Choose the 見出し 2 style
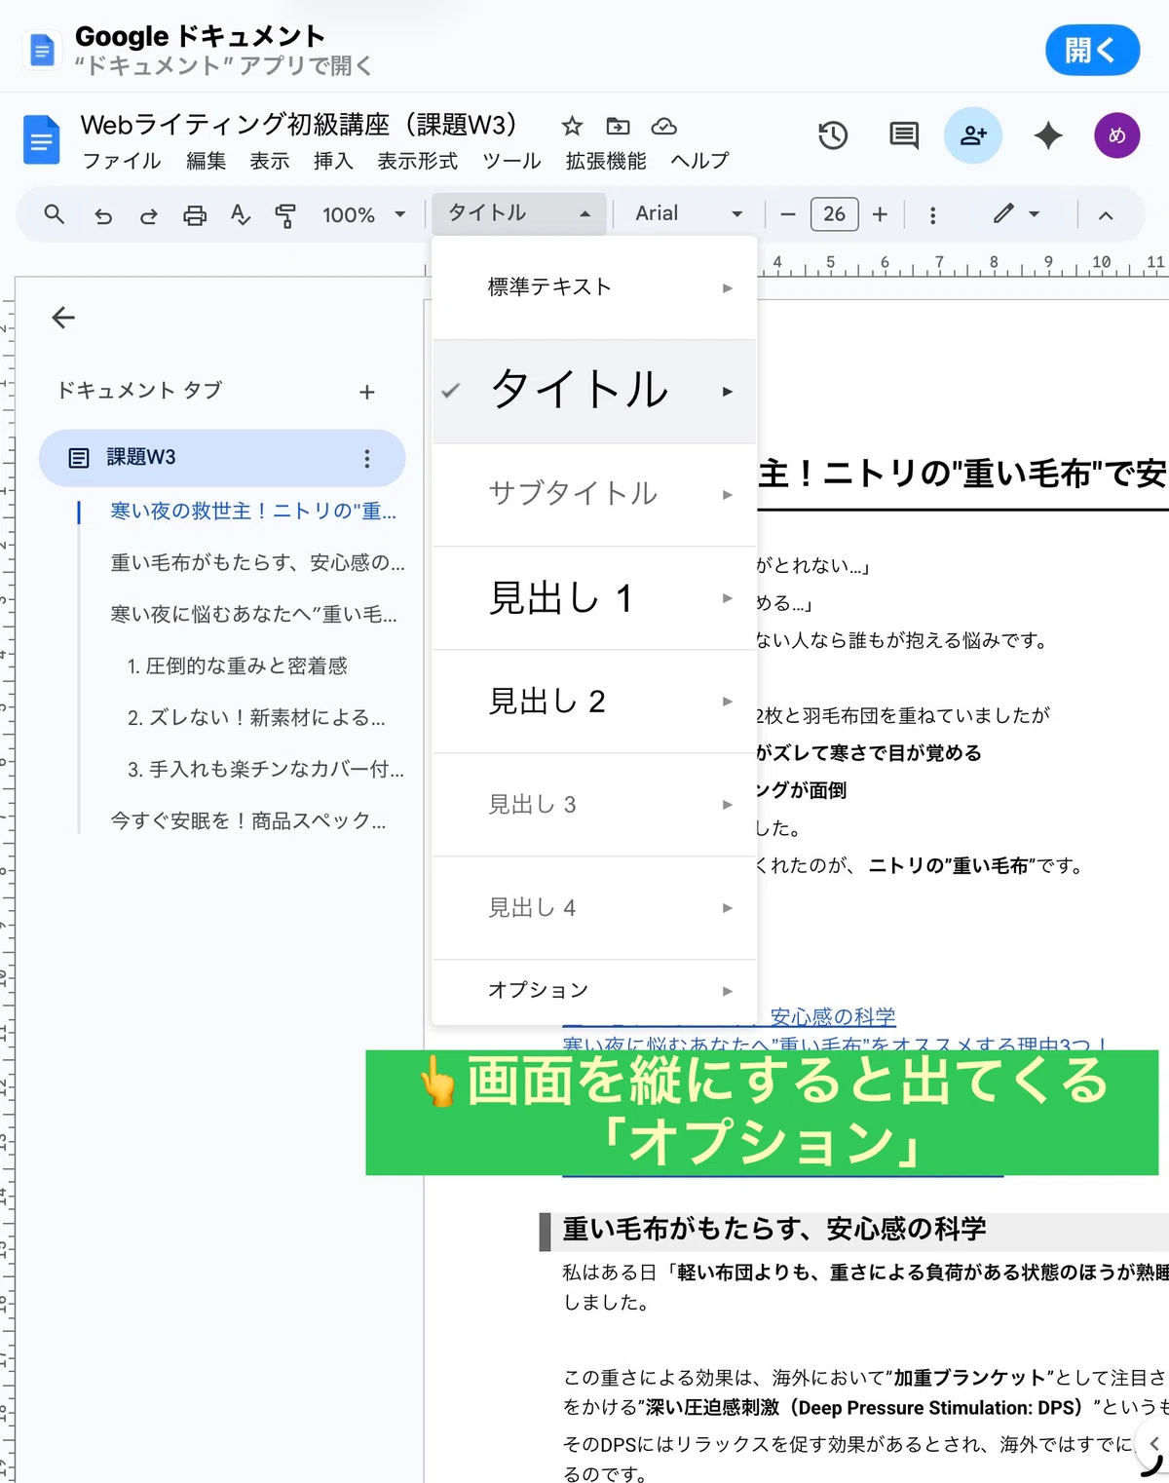The height and width of the screenshot is (1483, 1169). tap(594, 701)
